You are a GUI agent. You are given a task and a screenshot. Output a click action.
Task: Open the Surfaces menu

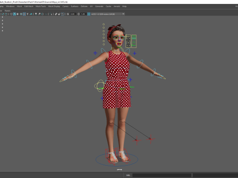point(75,6)
